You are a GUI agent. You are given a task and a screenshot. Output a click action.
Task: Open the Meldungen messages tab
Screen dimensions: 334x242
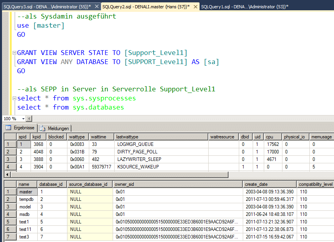(54, 129)
